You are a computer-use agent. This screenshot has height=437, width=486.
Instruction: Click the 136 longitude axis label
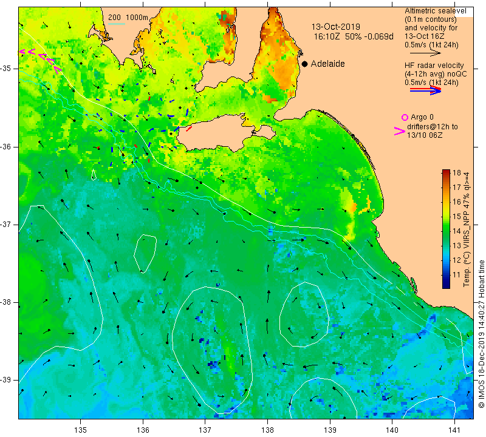tap(143, 430)
